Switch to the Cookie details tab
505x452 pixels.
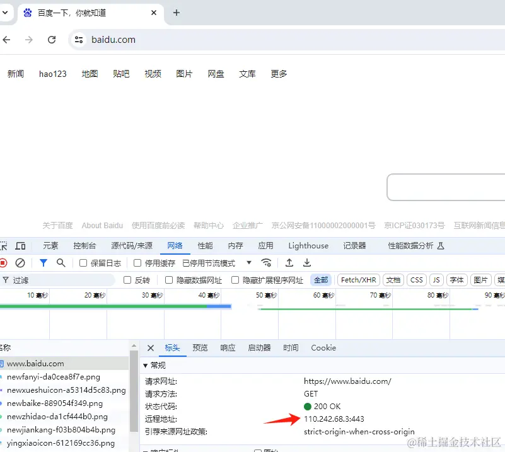(323, 348)
